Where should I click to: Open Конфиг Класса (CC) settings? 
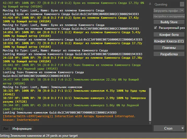(169, 41)
